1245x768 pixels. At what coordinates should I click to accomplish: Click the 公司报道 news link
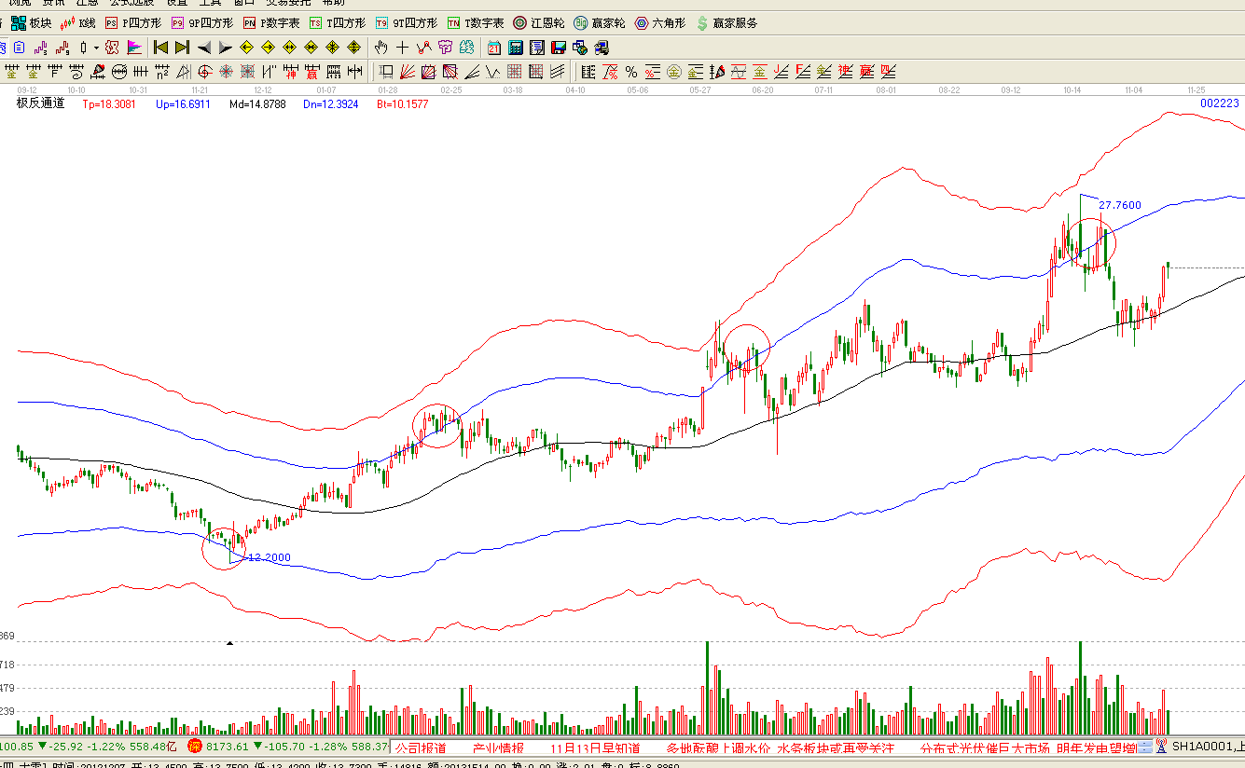click(421, 747)
